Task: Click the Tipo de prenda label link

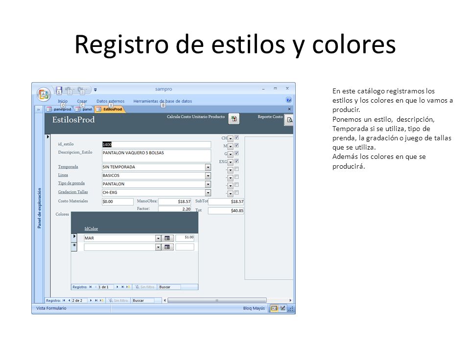Action: tap(71, 183)
